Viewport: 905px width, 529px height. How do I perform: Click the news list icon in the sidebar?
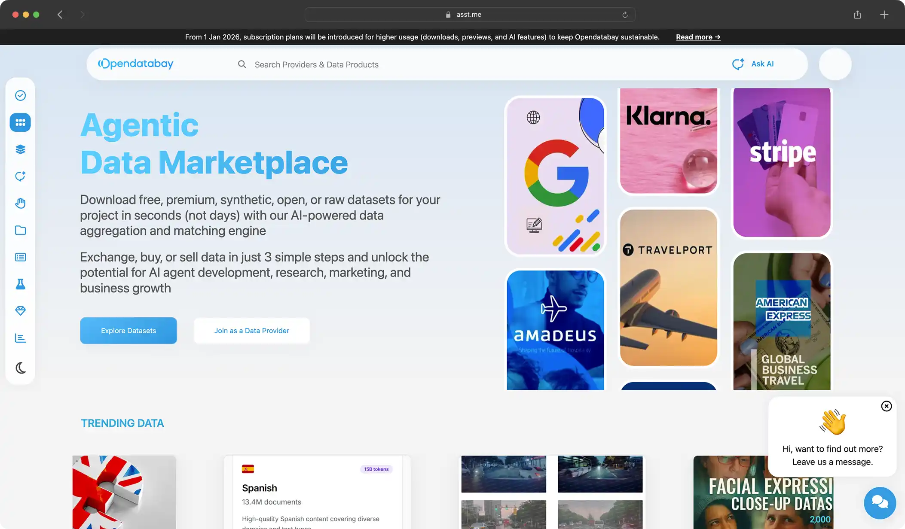(20, 257)
